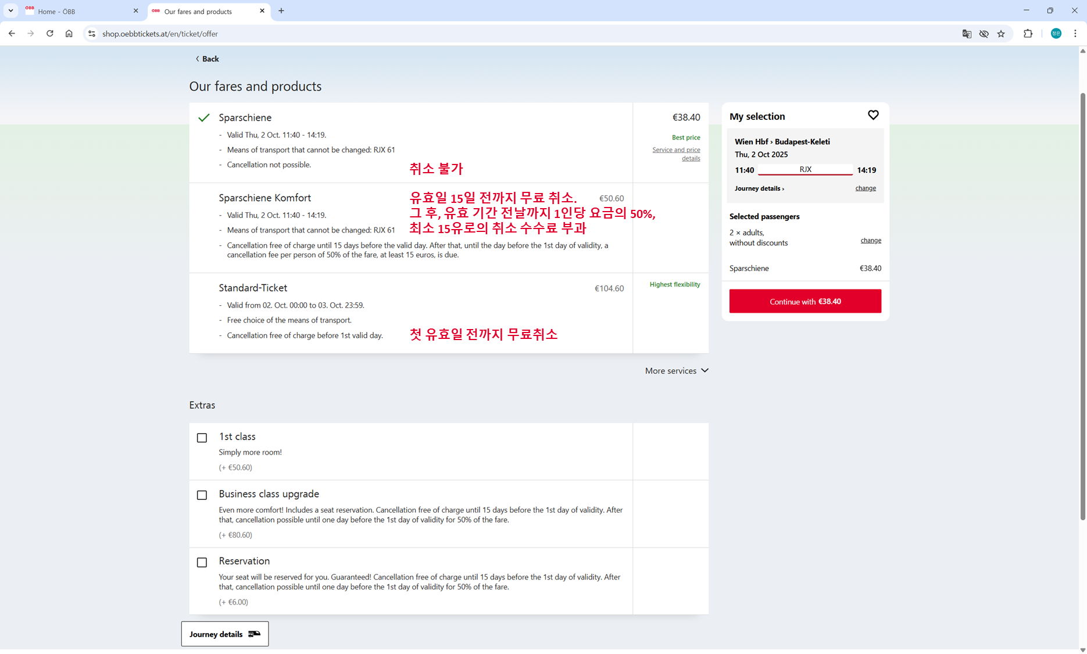Choose the Sparschiene Komfort fare
The image size is (1087, 654).
coord(410,228)
